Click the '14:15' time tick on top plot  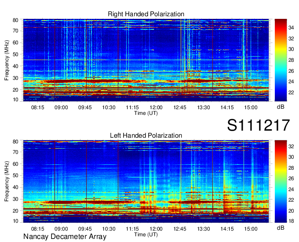pyautogui.click(x=227, y=107)
